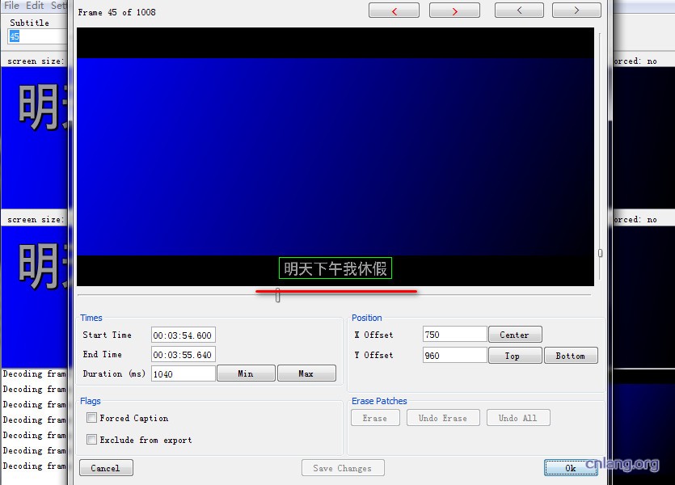Click the red left arrow button

click(394, 11)
